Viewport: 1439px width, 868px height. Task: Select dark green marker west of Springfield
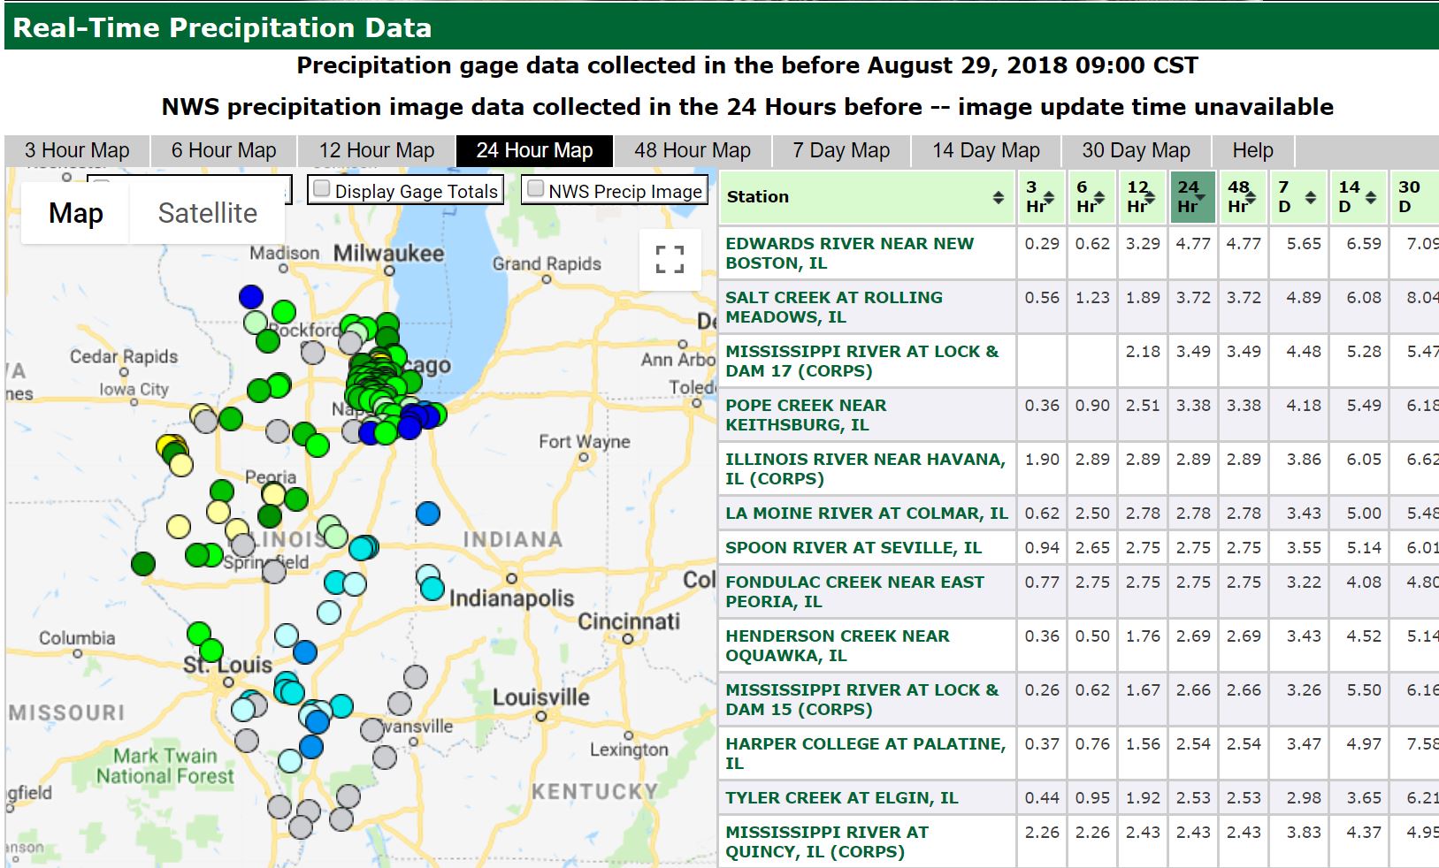[142, 563]
